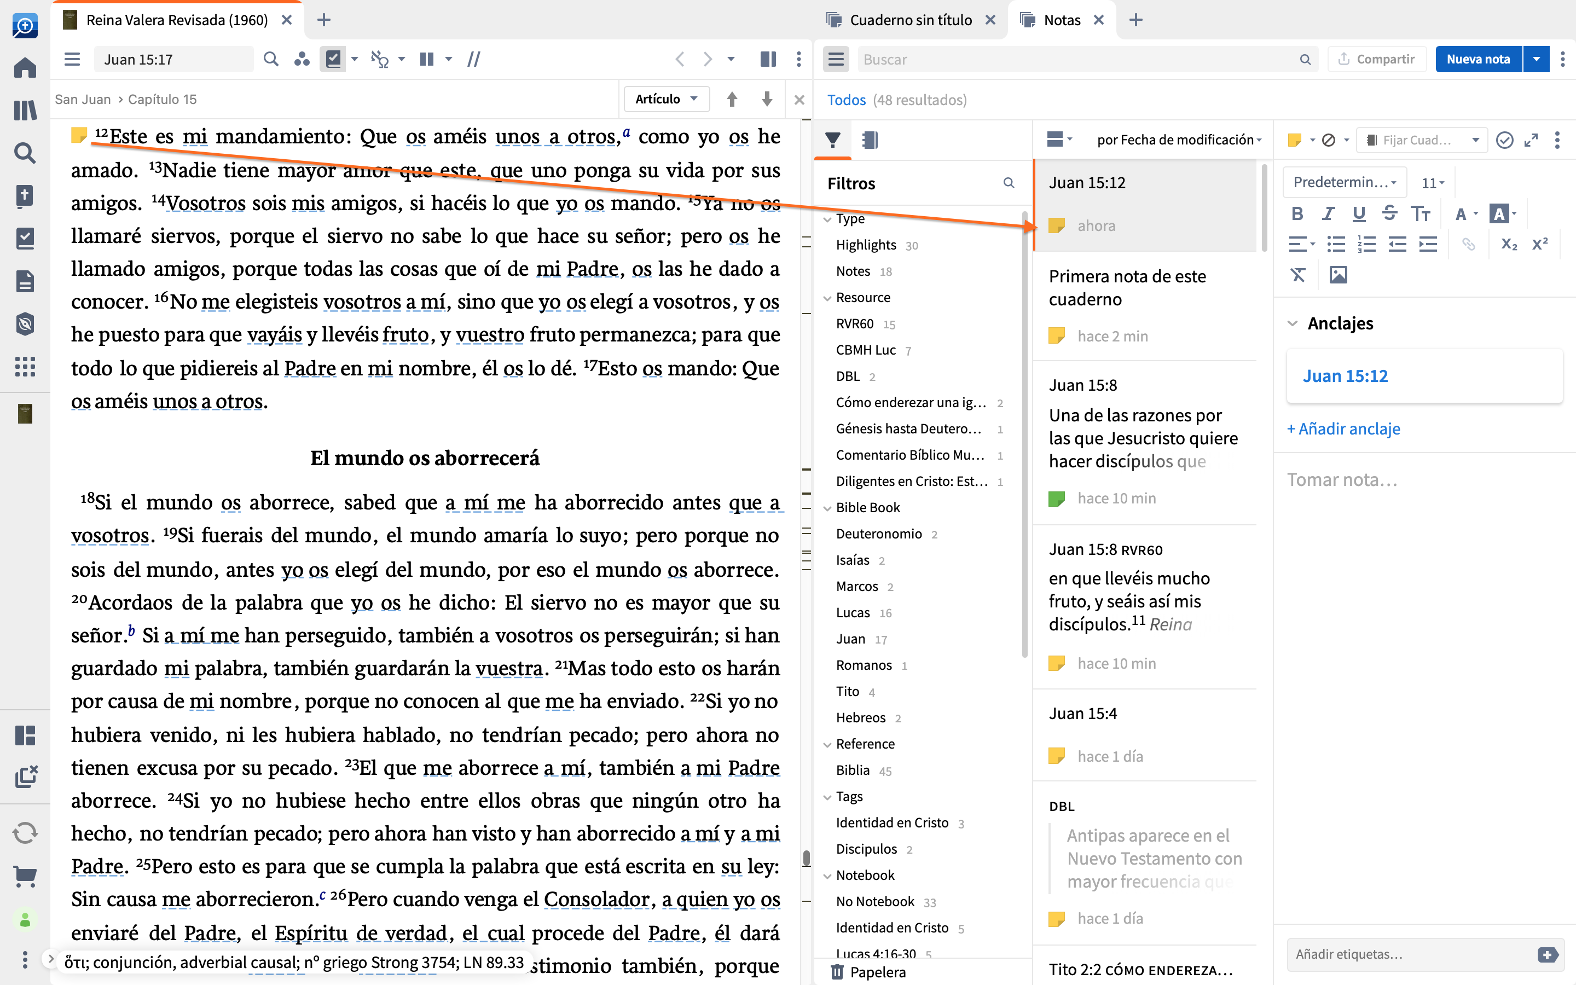Toggle bulleted list formatting
Image resolution: width=1576 pixels, height=985 pixels.
pyautogui.click(x=1336, y=244)
